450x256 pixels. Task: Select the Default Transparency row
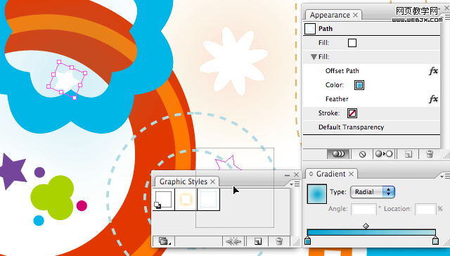click(x=371, y=127)
